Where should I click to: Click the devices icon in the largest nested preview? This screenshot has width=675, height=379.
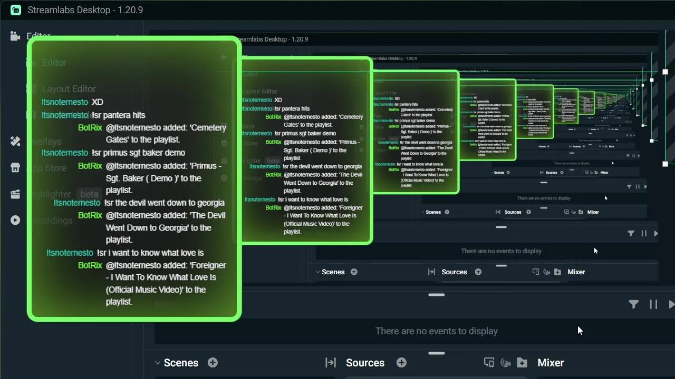pos(536,272)
